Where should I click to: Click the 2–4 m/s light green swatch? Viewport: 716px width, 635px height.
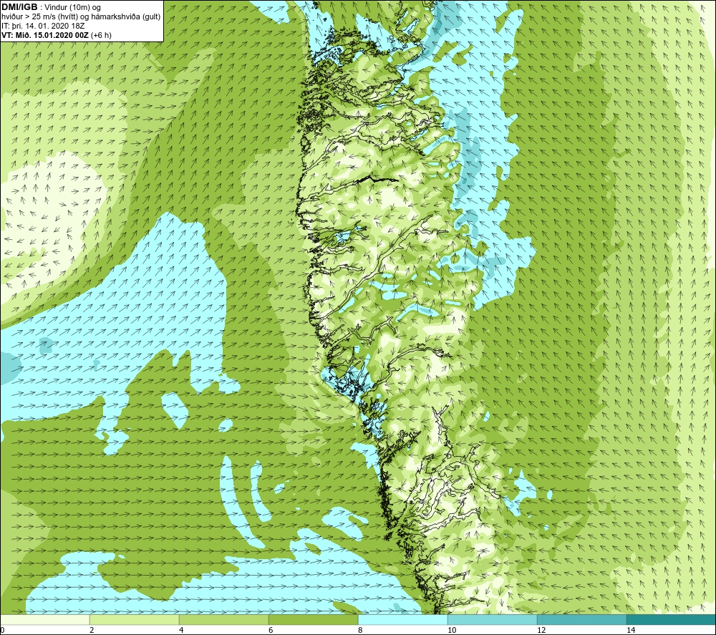point(135,620)
